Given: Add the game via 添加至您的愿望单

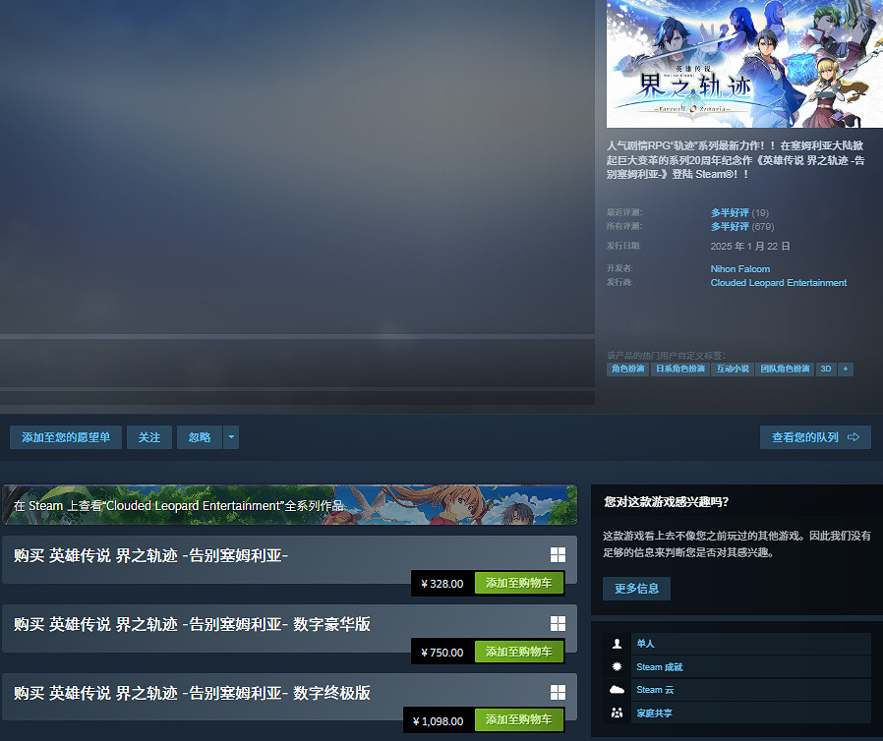Looking at the screenshot, I should pyautogui.click(x=66, y=437).
